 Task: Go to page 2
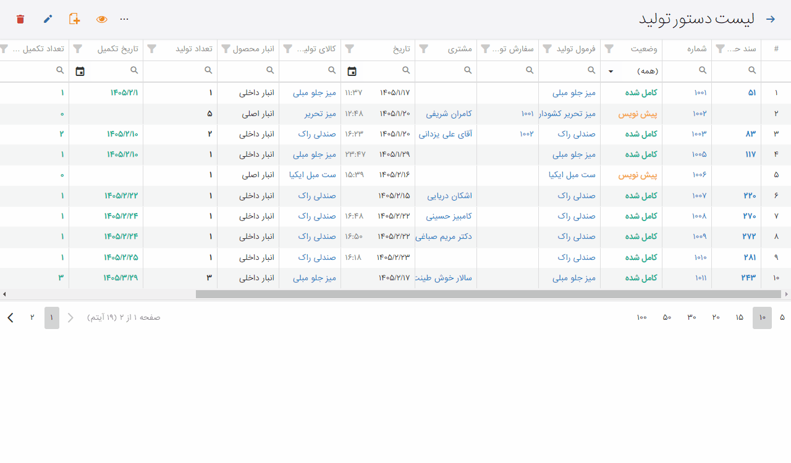(x=32, y=317)
